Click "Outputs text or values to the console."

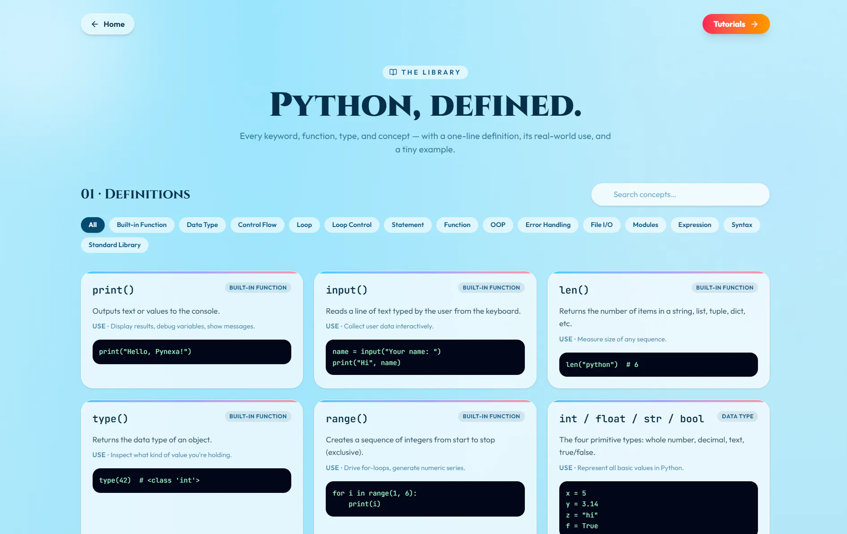(x=156, y=311)
